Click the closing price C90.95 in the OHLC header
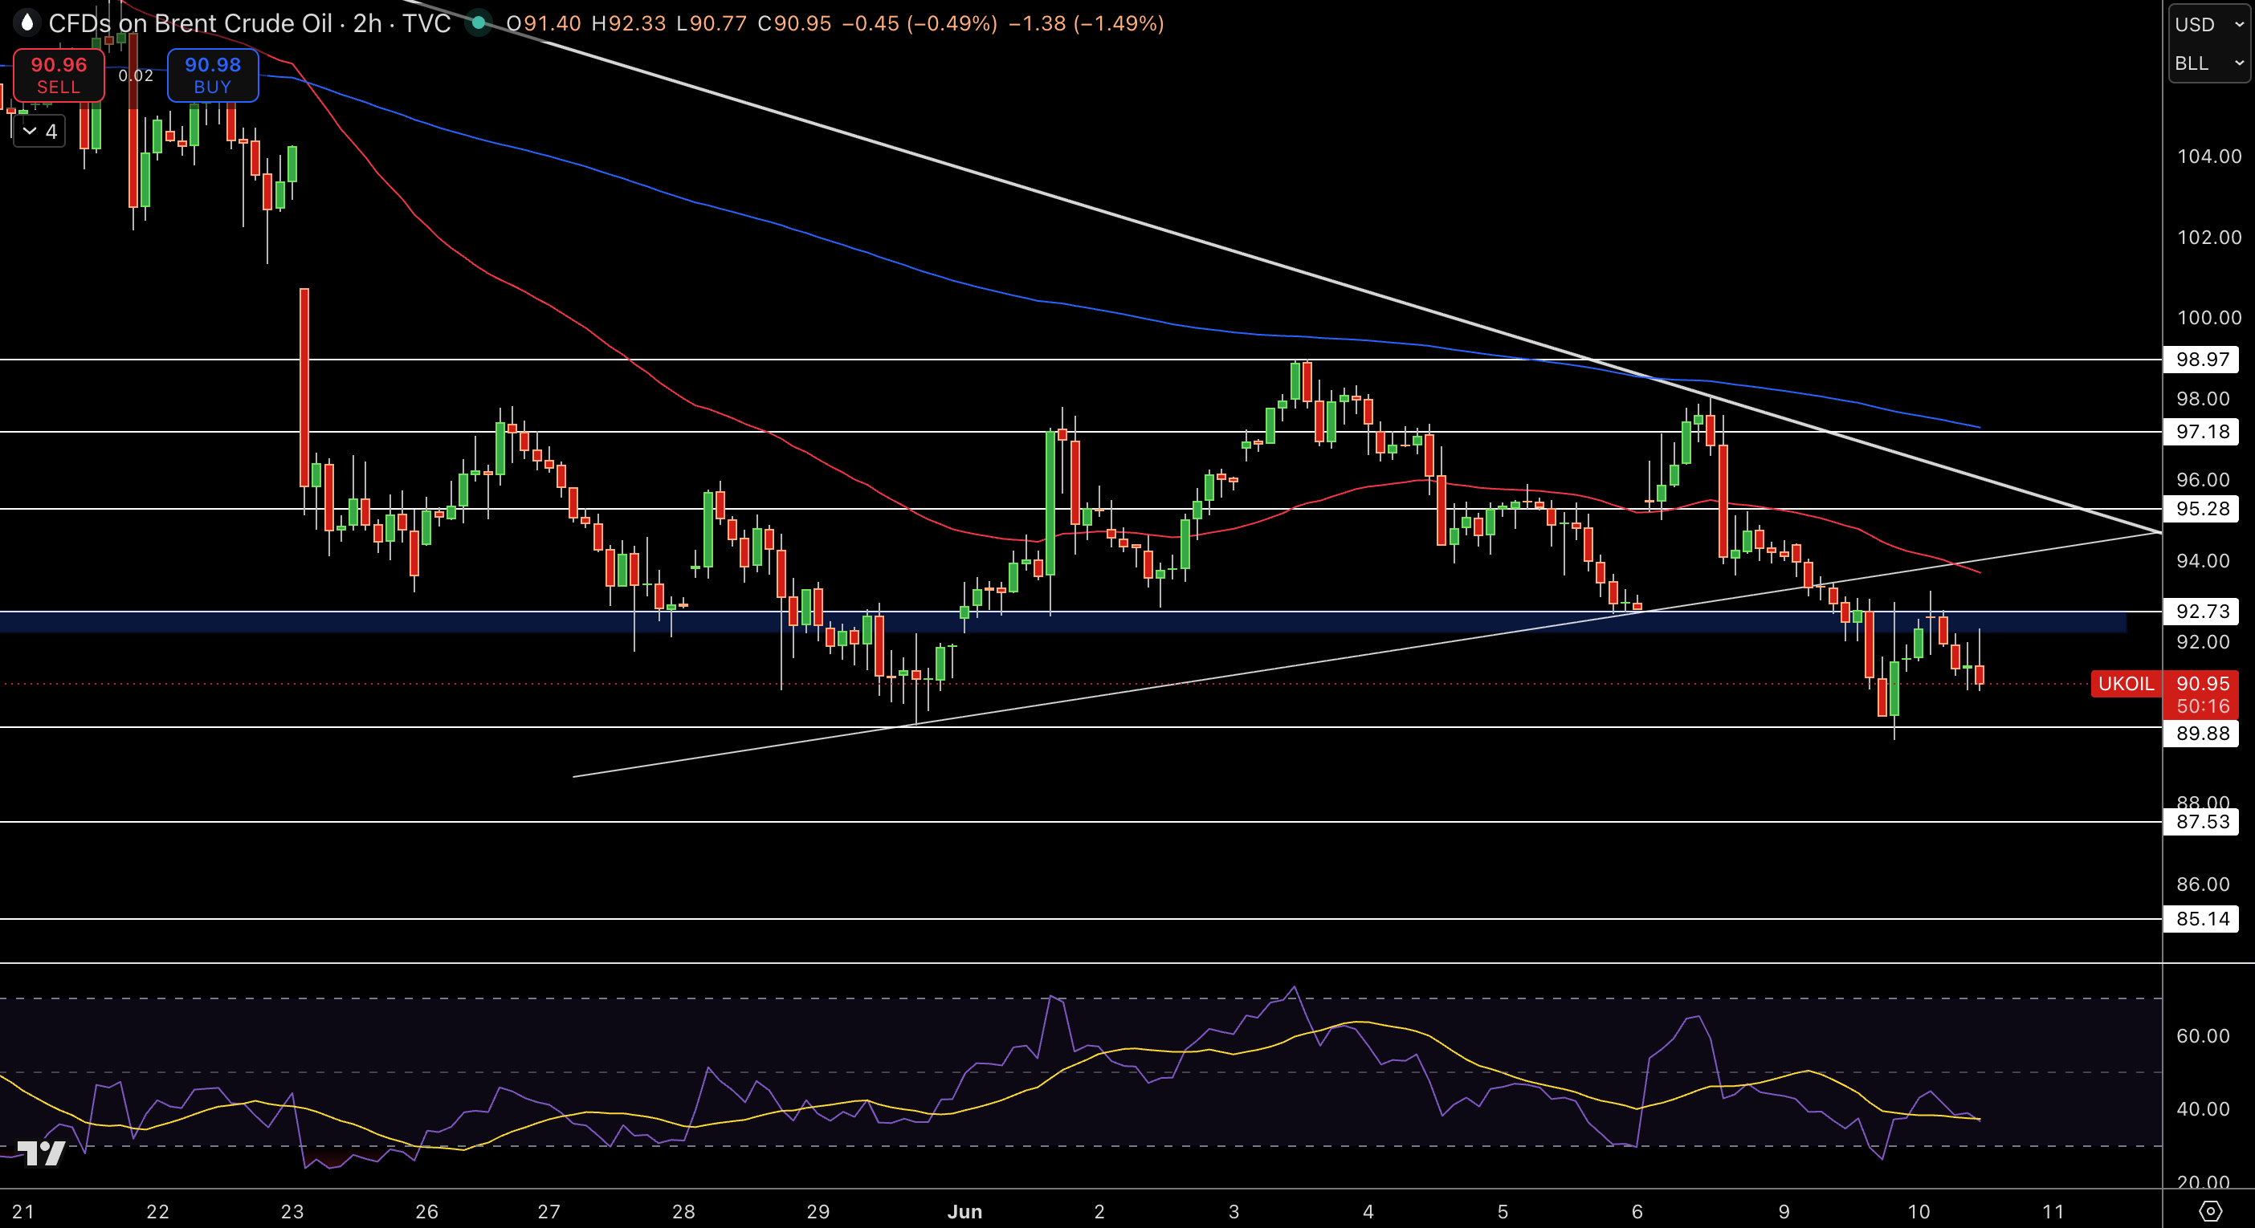The height and width of the screenshot is (1228, 2255). (794, 22)
